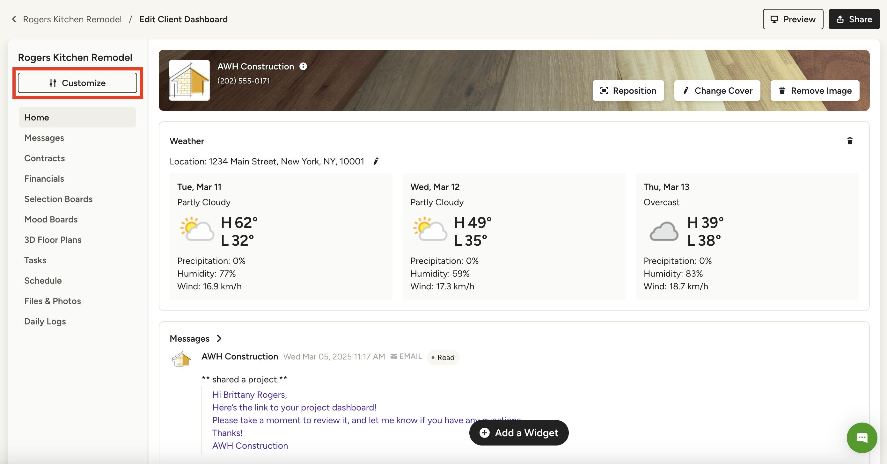
Task: Click the phone number (202) 555-0171
Action: 244,81
